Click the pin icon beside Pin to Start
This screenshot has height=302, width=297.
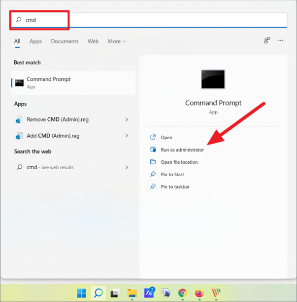153,174
